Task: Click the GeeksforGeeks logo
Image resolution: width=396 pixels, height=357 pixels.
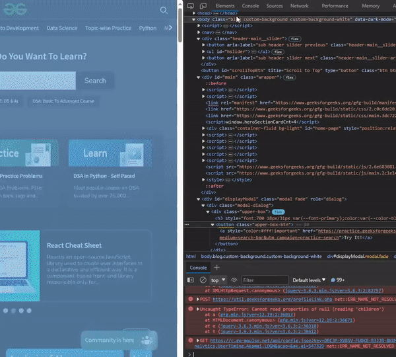Action: 15,10
